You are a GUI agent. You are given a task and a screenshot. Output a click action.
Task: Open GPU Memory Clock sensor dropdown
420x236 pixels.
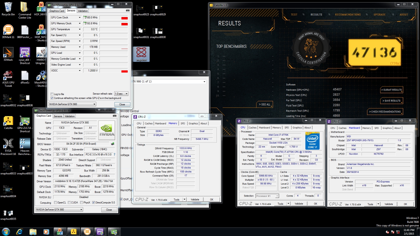[80, 23]
